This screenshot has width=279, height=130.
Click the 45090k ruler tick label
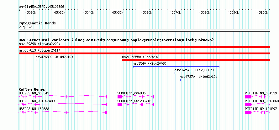pyautogui.click(x=234, y=13)
